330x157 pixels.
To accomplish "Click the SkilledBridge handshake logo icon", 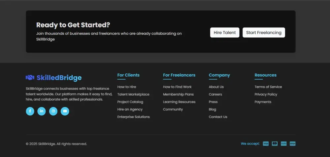I will click(30, 78).
